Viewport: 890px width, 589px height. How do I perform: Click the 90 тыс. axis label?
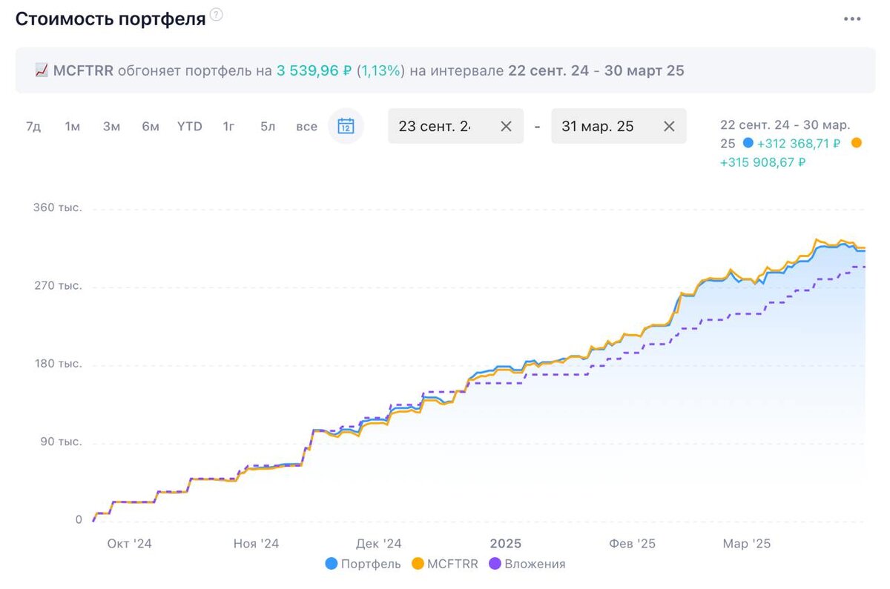61,442
